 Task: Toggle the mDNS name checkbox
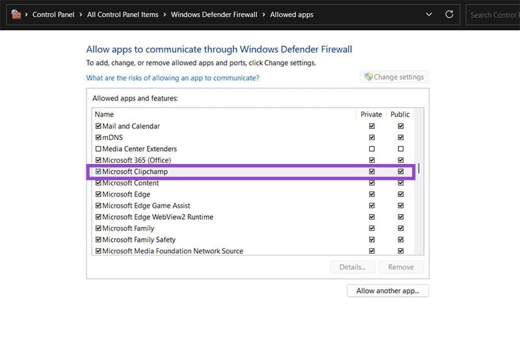[x=98, y=137]
